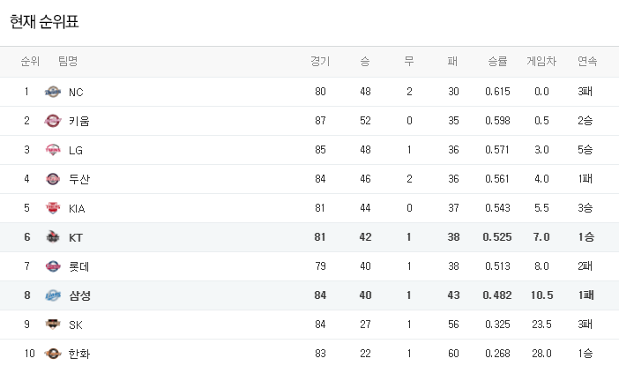The height and width of the screenshot is (381, 619).
Task: Click the SK team logo icon
Action: (53, 325)
